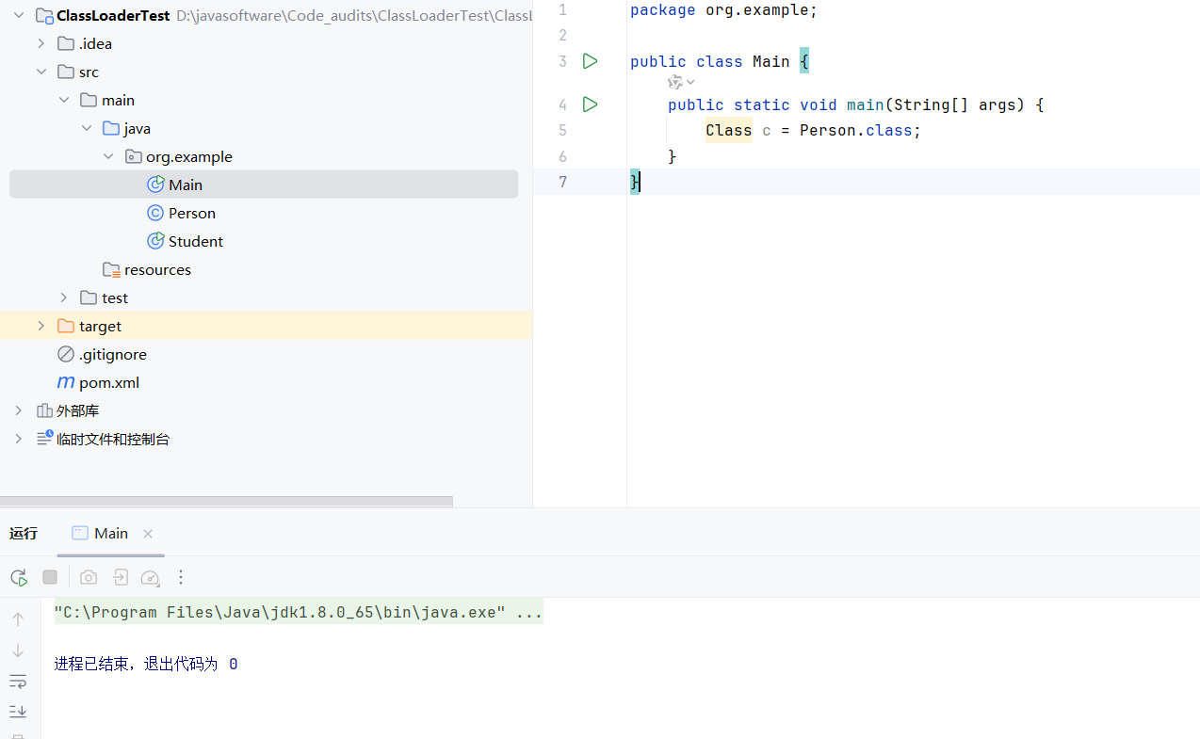
Task: Click the 临时文件和控制台 scratches icon
Action: [x=44, y=439]
